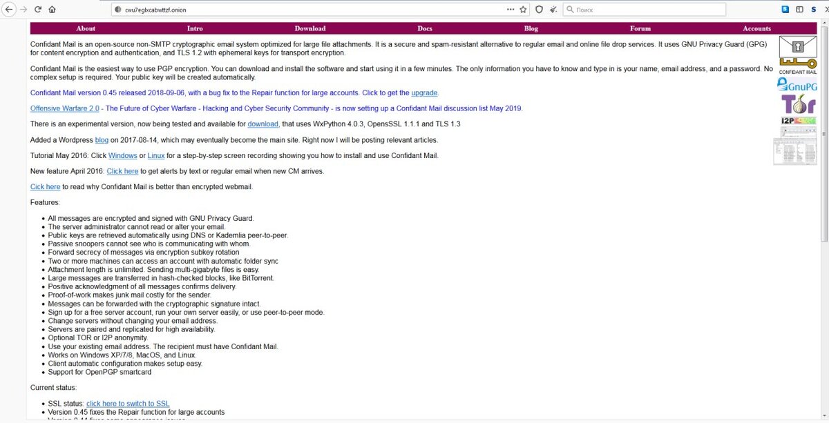Open the About menu item
Screen dimensions: 829x423
click(86, 28)
